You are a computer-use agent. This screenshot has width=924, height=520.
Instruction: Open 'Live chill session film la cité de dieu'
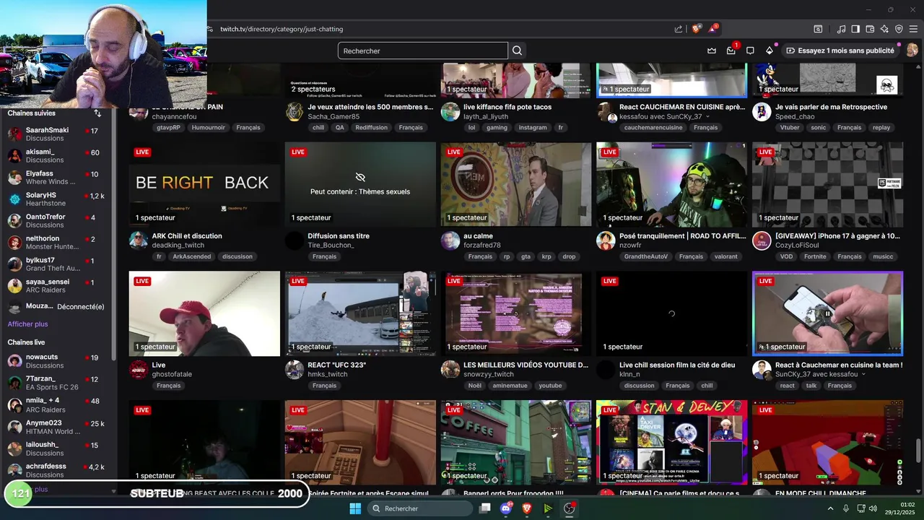(677, 365)
